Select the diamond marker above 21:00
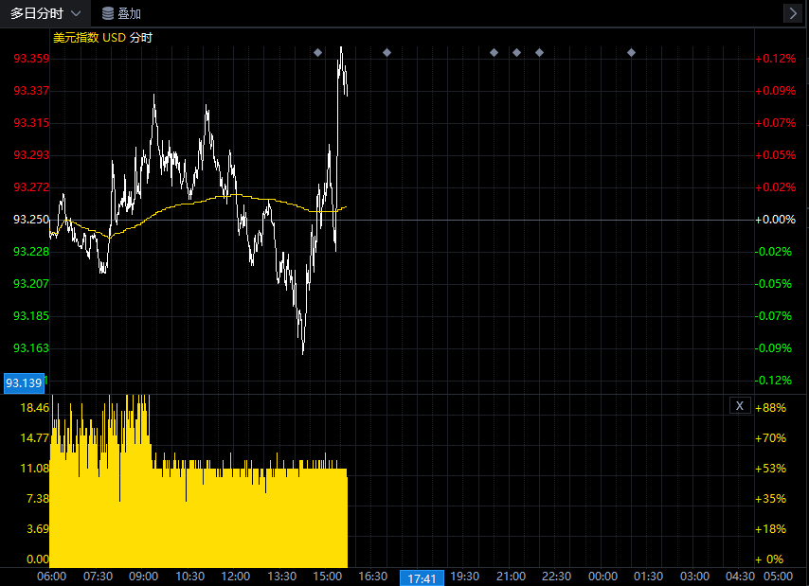 pyautogui.click(x=516, y=52)
